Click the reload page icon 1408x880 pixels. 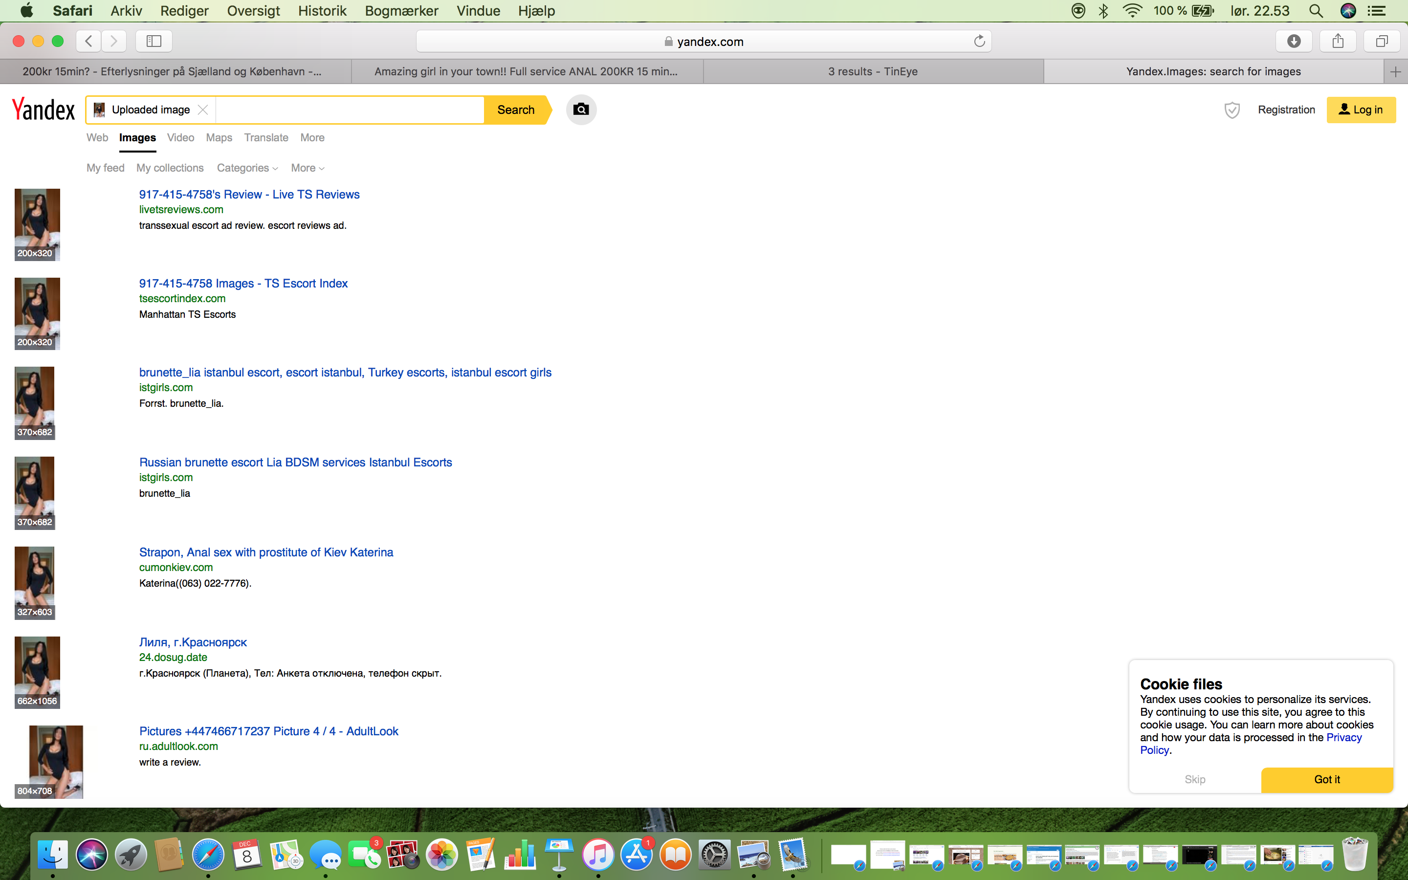click(x=979, y=41)
